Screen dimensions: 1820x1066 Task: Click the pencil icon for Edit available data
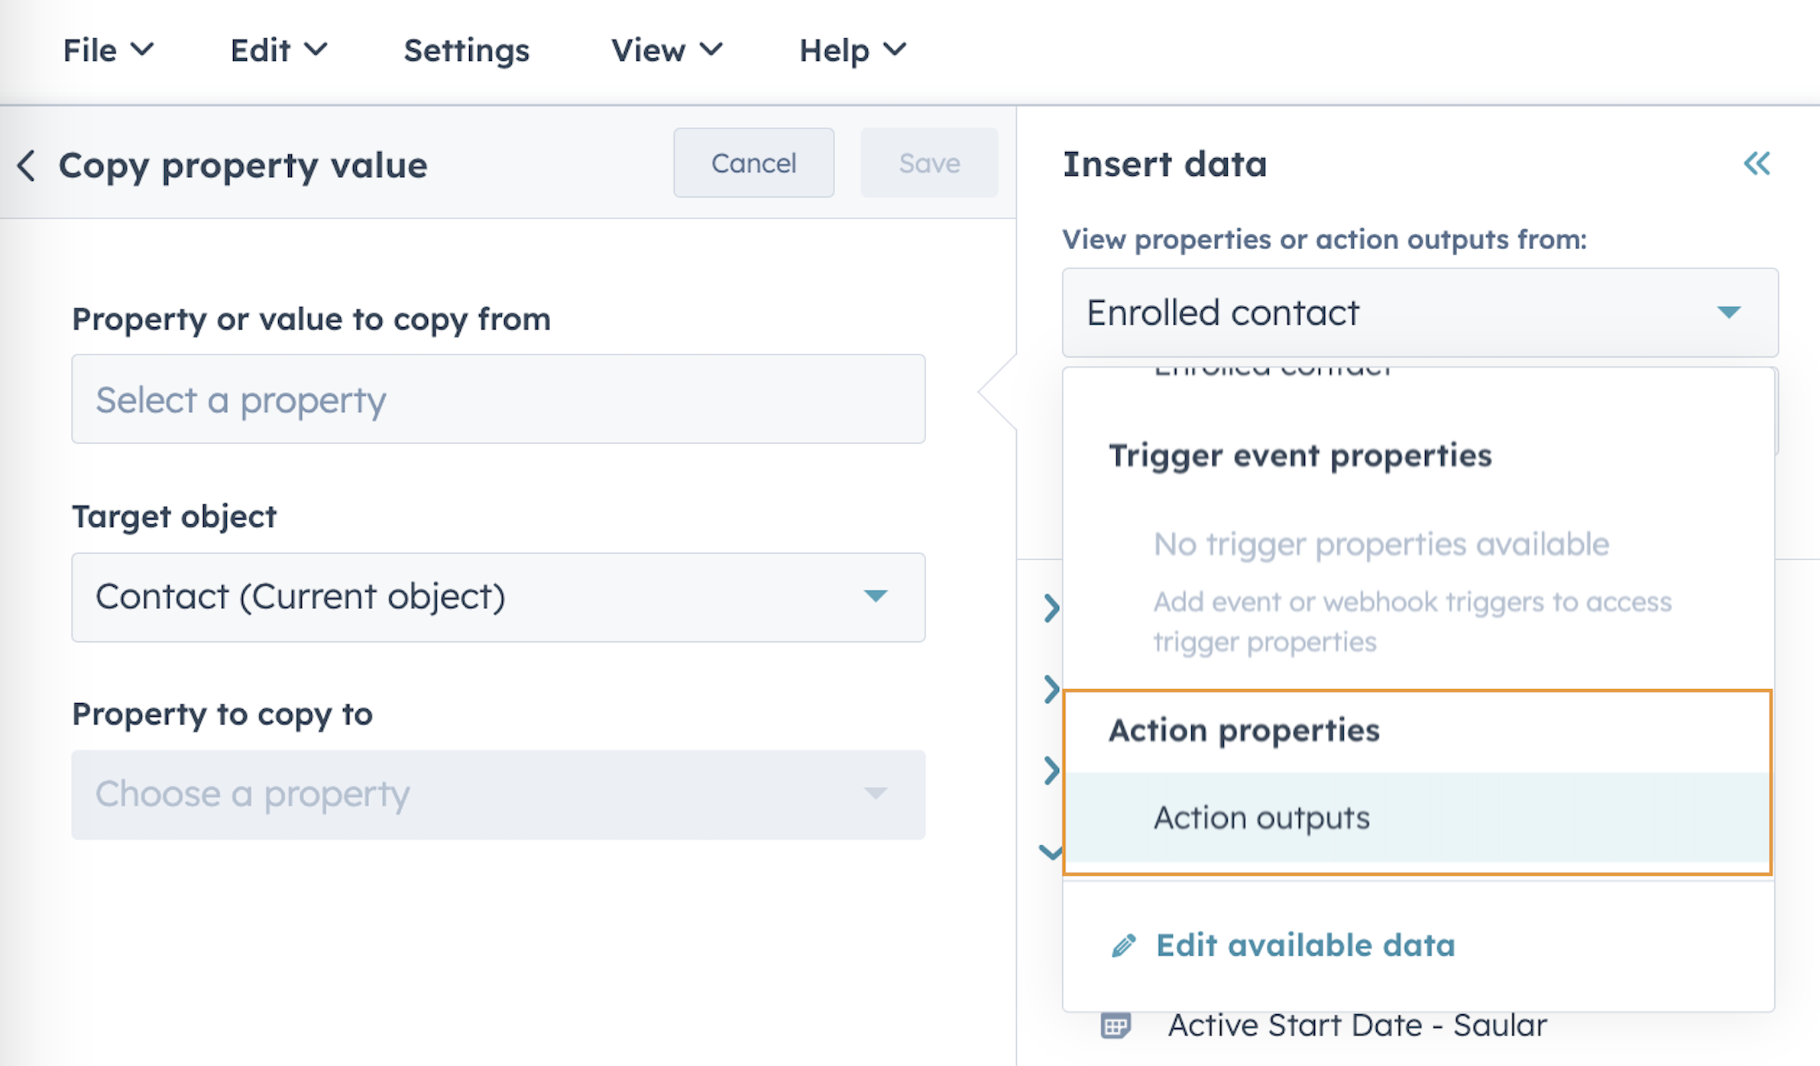[x=1123, y=946]
